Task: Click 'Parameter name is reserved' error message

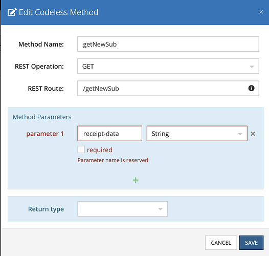Action: pyautogui.click(x=113, y=160)
